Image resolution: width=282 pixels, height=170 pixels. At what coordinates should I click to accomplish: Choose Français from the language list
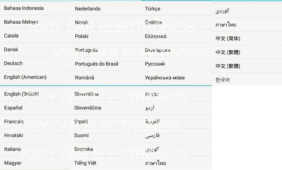(14, 122)
